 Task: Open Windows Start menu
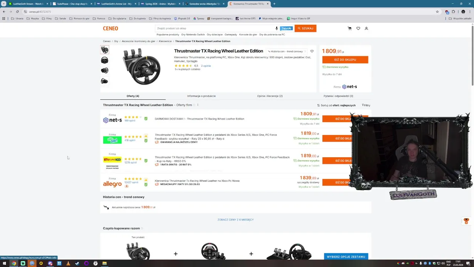point(4,263)
